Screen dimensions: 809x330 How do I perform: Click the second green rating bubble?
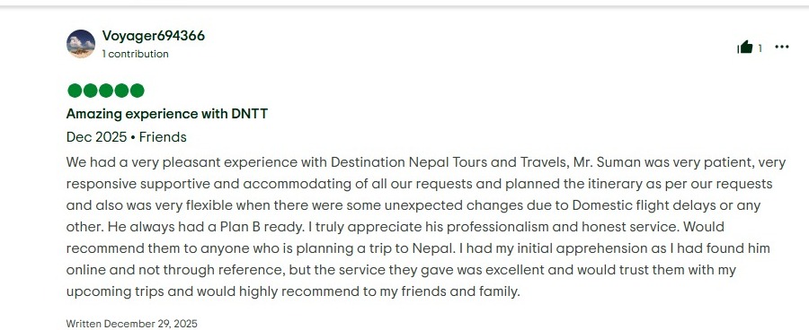coord(90,91)
